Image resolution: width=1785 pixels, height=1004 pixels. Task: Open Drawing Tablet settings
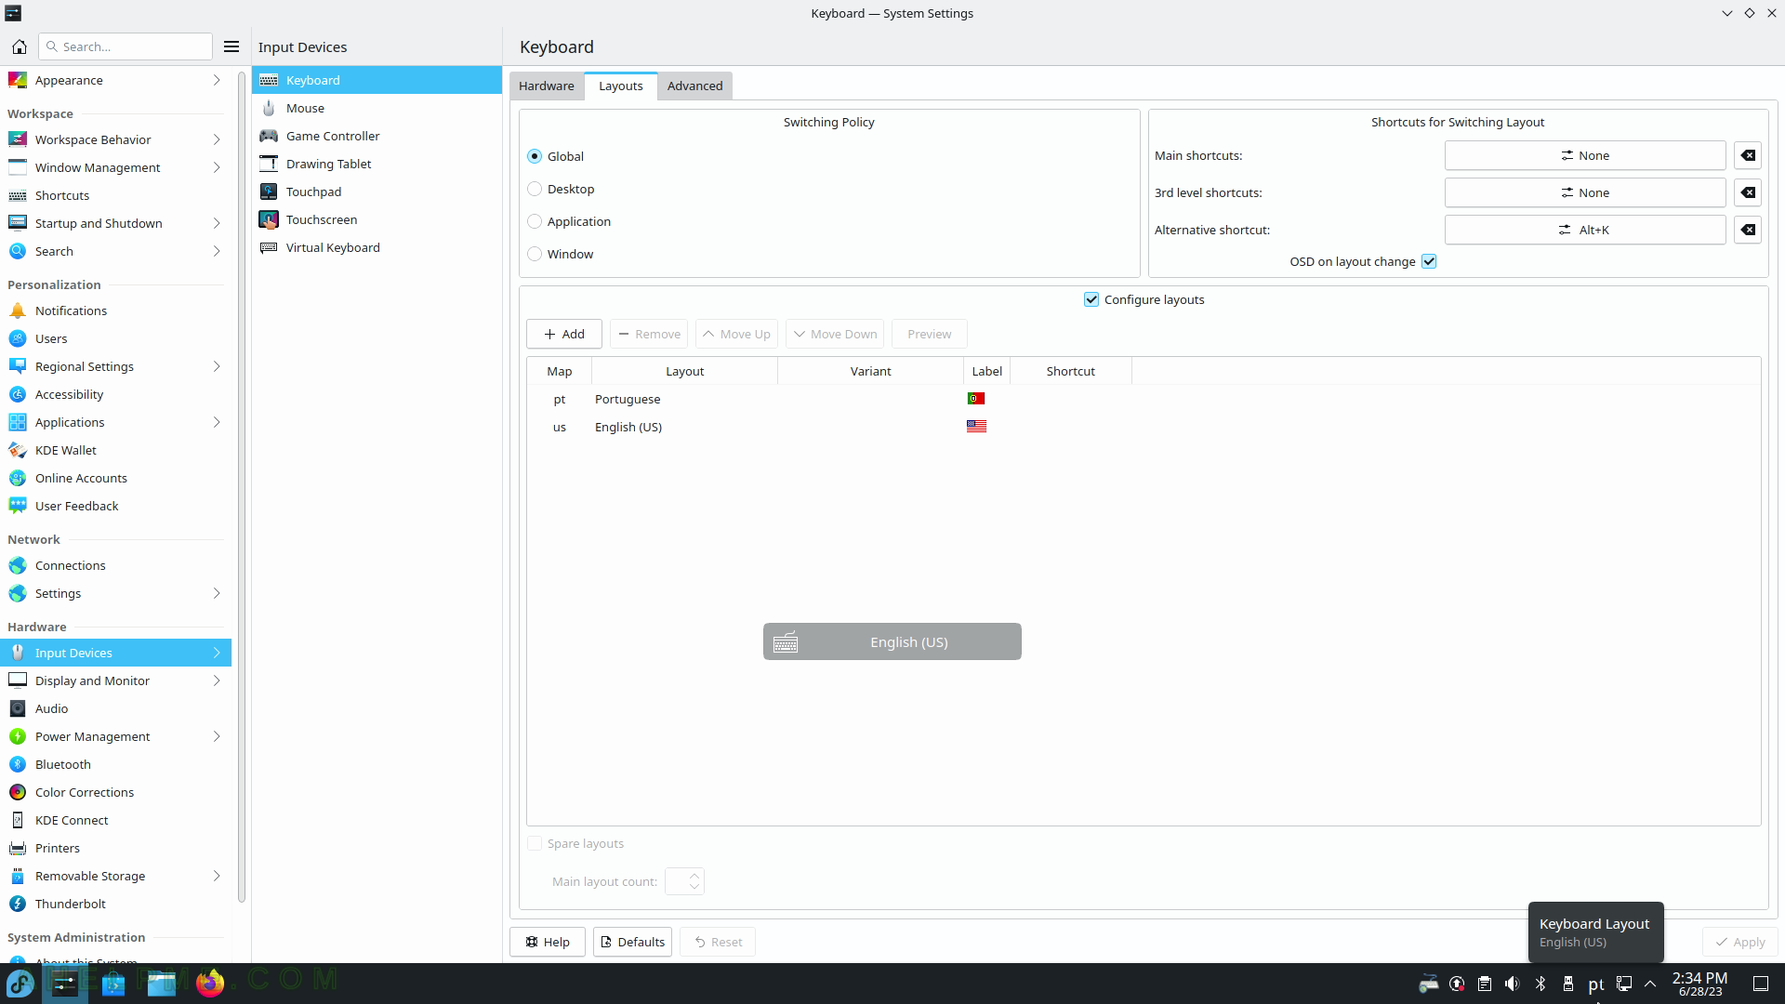click(x=377, y=164)
